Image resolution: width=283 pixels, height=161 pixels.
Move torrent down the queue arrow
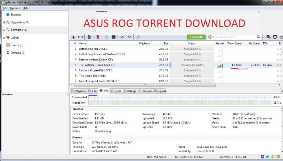pyautogui.click(x=130, y=37)
